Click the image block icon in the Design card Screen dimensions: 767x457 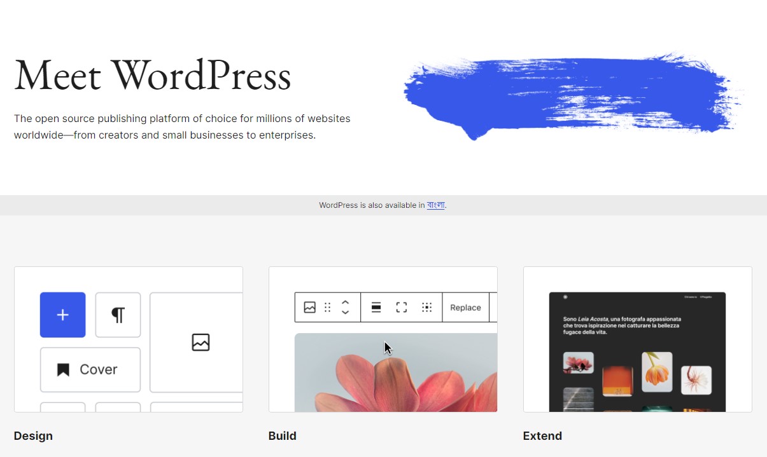(x=201, y=343)
